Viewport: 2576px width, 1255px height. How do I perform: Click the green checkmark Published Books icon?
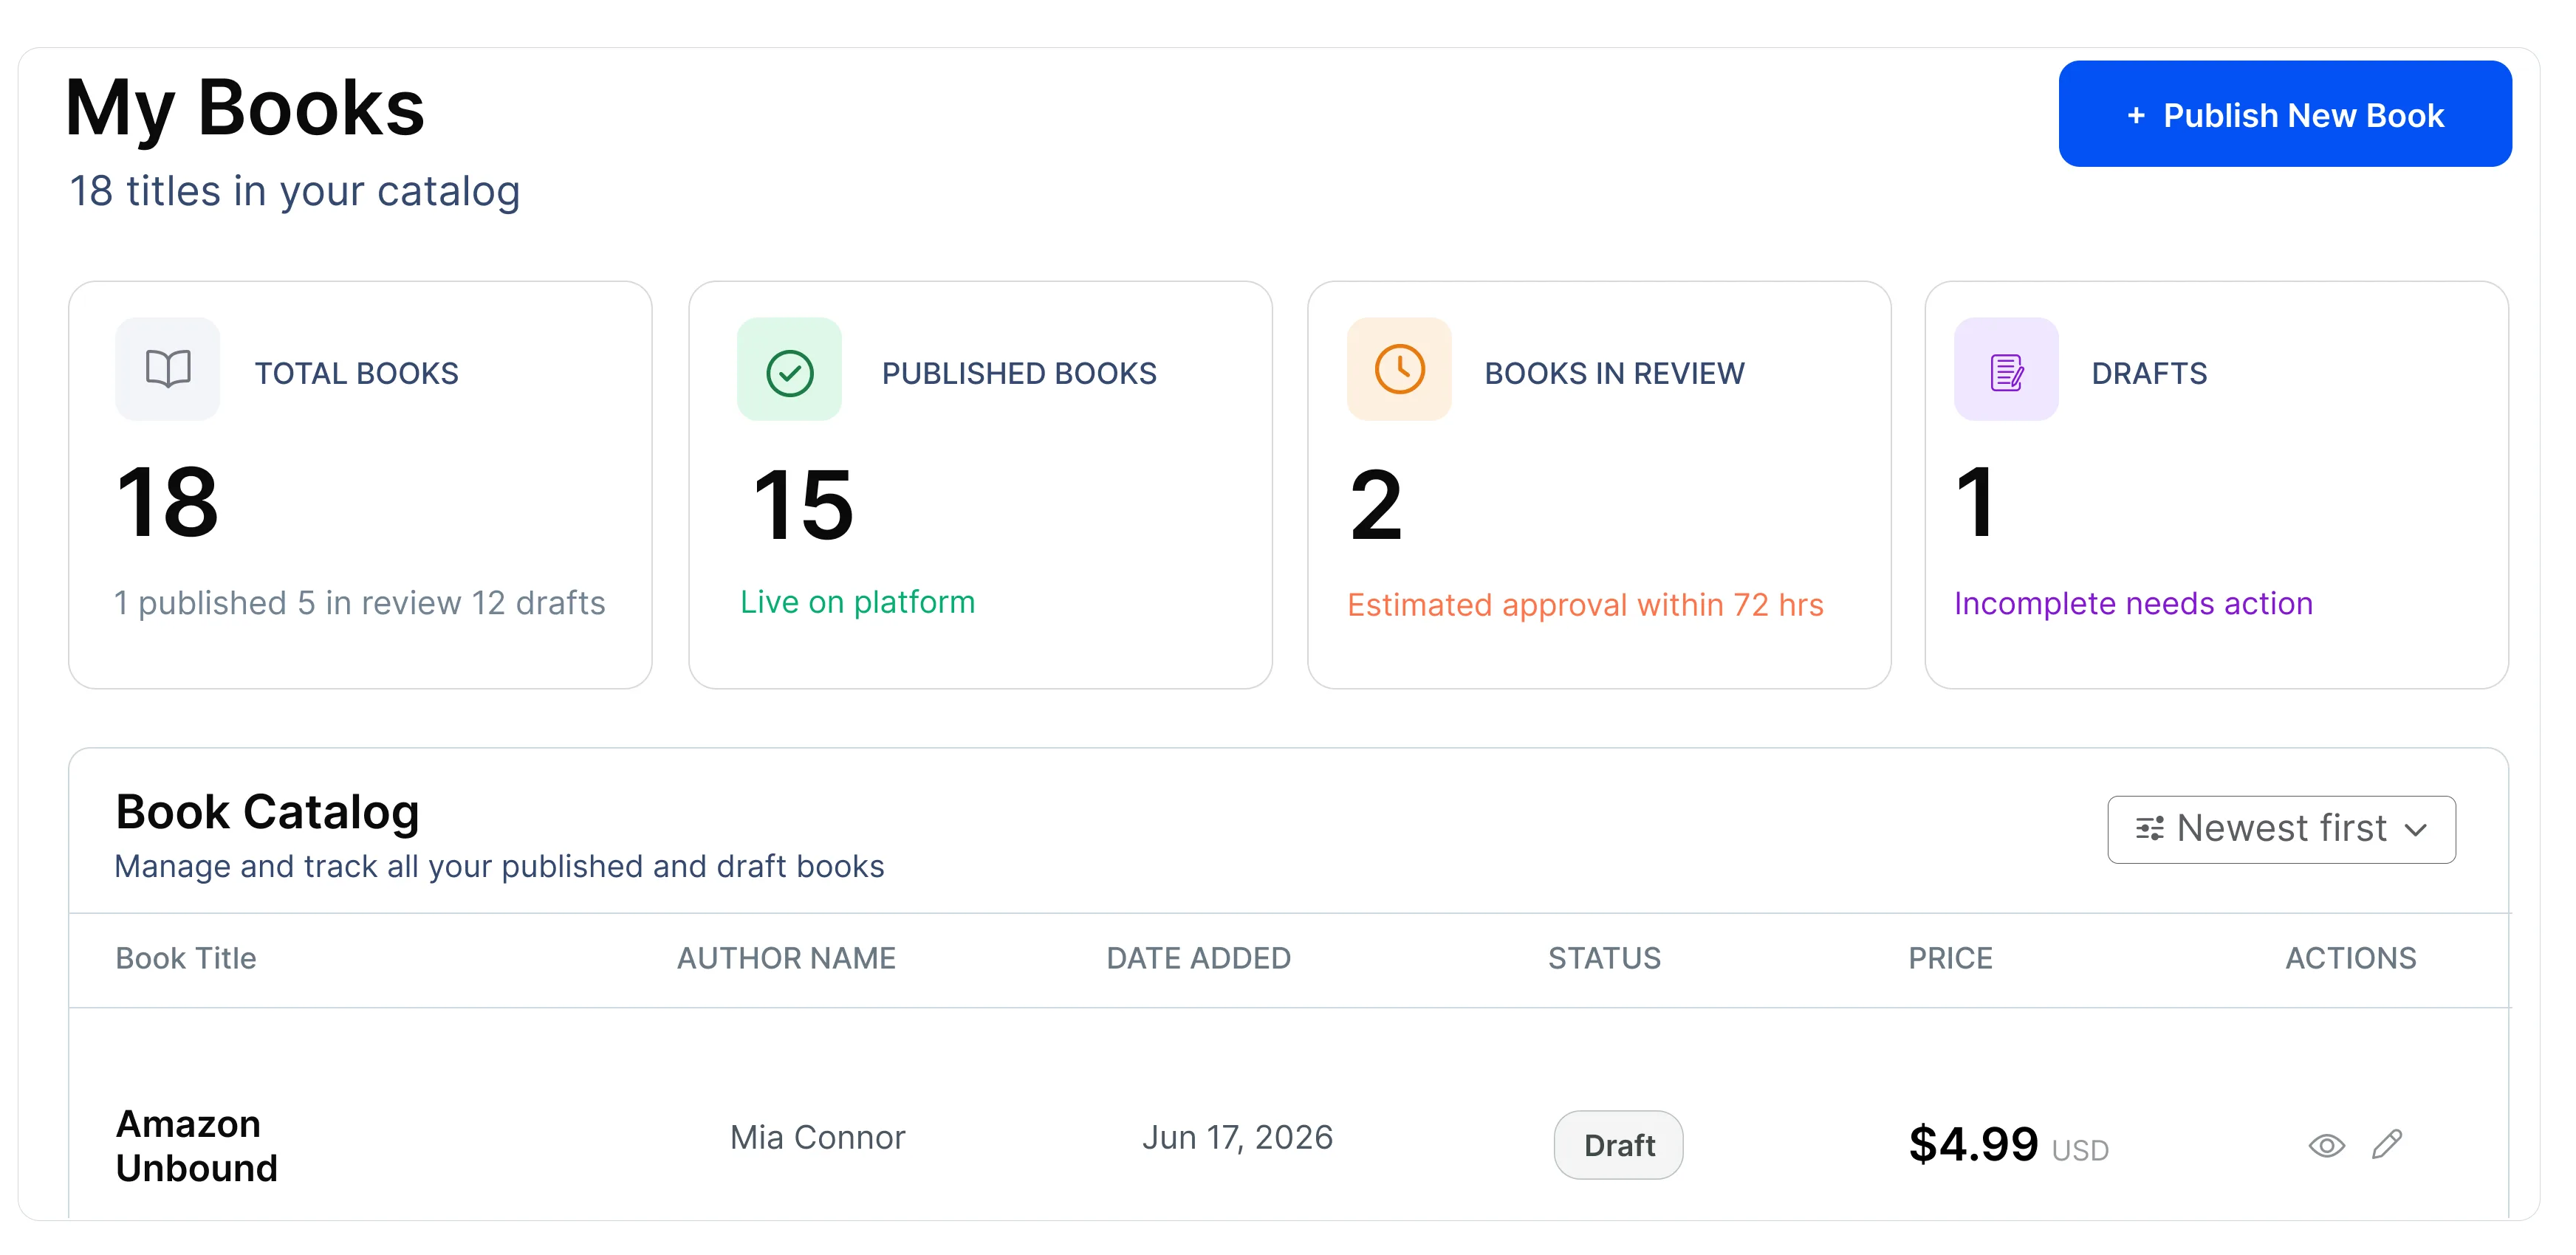pos(789,372)
